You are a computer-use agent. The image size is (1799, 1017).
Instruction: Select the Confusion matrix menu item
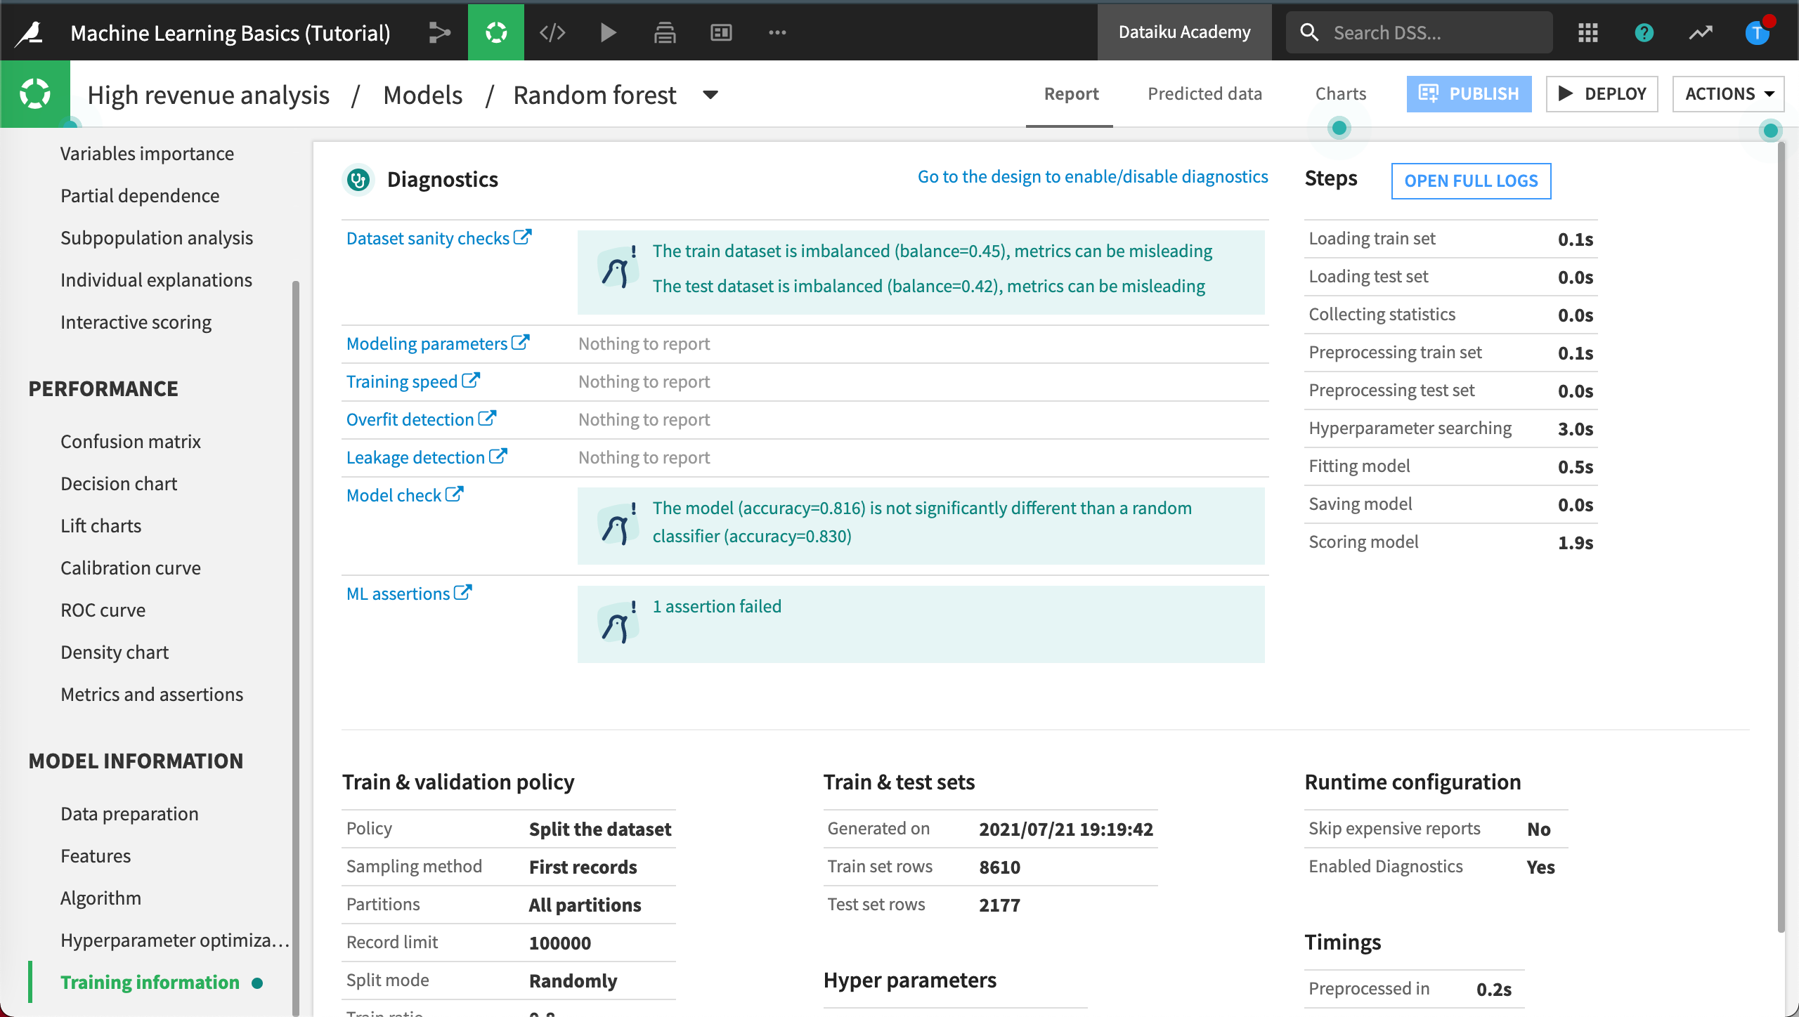pos(130,440)
